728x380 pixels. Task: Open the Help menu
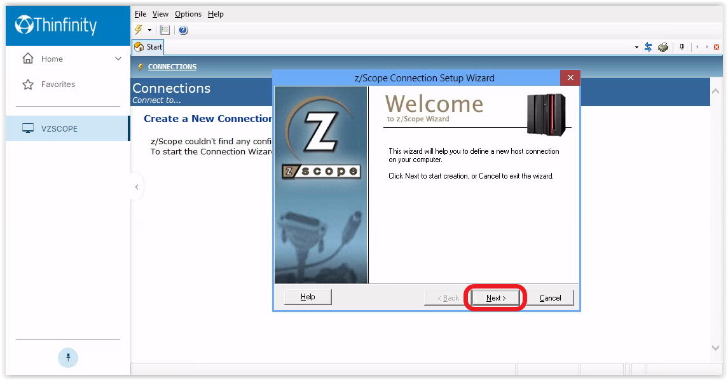click(x=216, y=14)
